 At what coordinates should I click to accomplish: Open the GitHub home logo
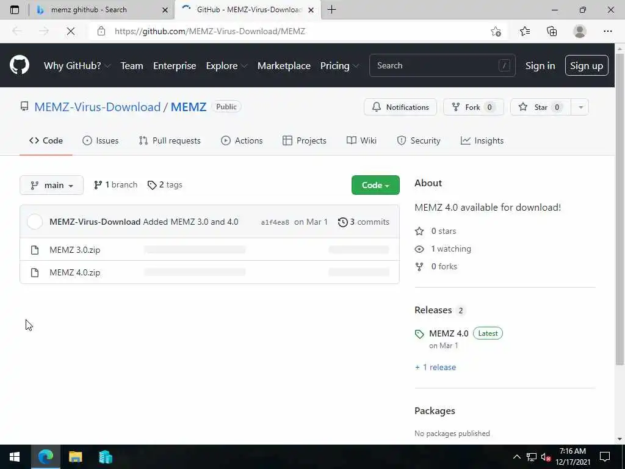[x=19, y=65]
